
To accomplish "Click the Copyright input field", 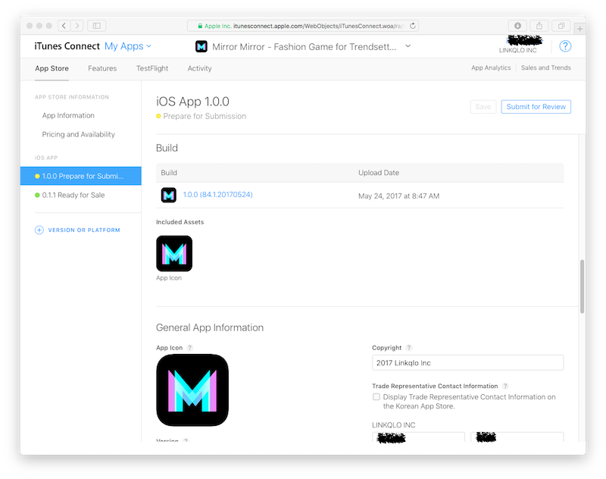I will 467,362.
